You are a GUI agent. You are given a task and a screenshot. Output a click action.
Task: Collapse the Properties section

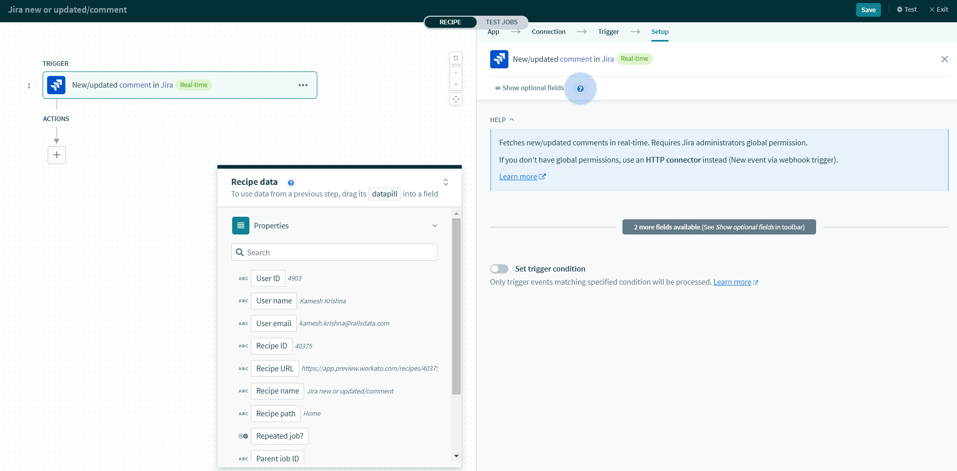434,226
